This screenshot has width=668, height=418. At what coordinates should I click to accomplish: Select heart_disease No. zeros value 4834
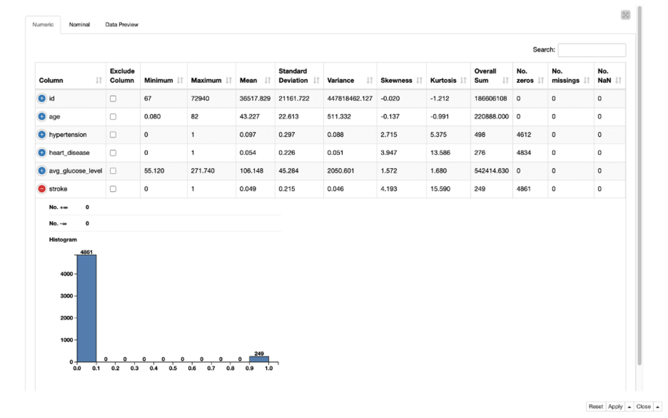(x=524, y=153)
